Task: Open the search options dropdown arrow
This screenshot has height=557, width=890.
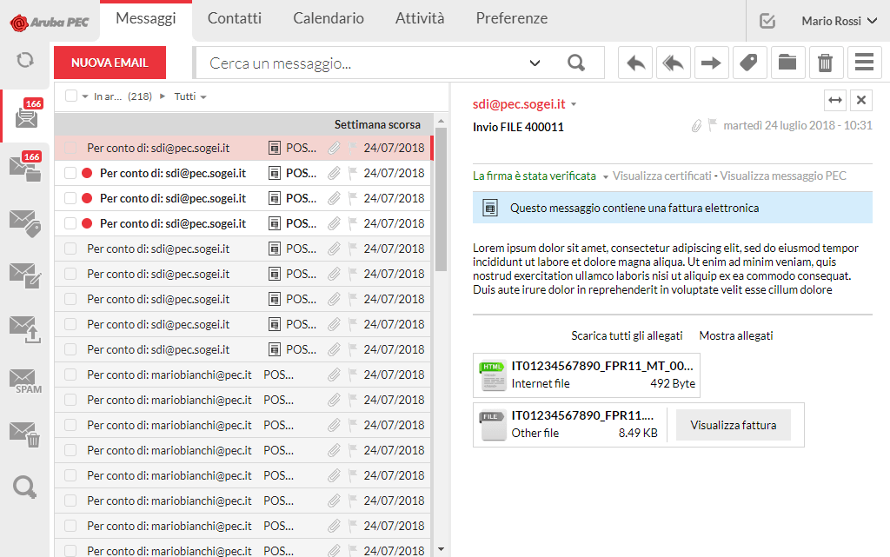Action: pyautogui.click(x=535, y=63)
